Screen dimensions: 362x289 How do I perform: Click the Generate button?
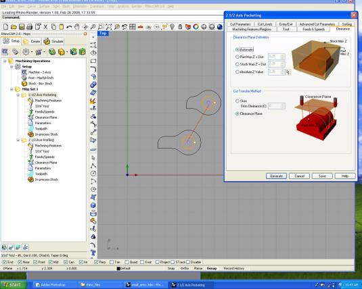click(276, 176)
